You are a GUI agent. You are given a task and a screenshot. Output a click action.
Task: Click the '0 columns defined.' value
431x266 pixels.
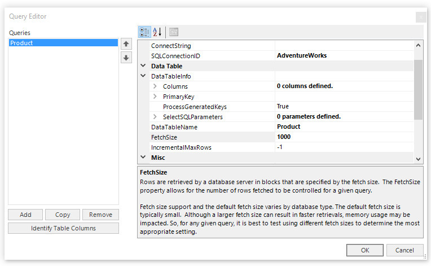tap(305, 86)
